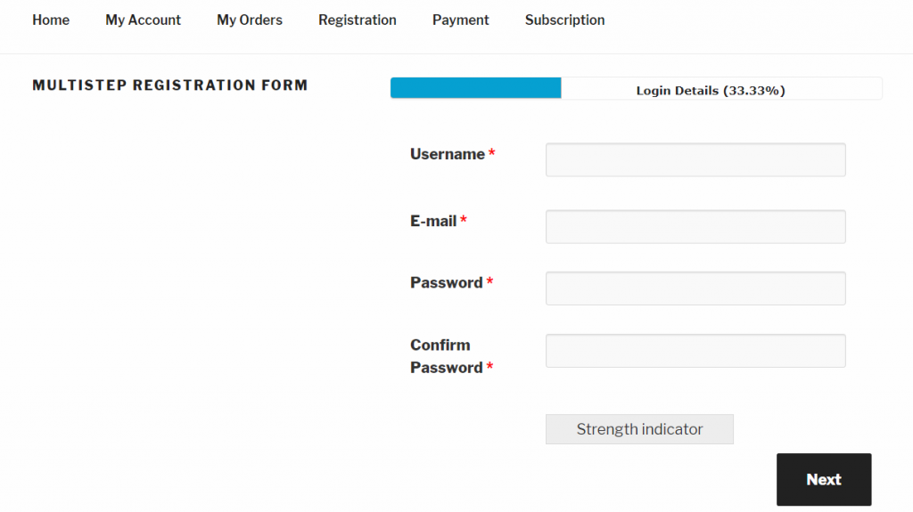
Task: Click the Strength indicator box
Action: coord(639,429)
